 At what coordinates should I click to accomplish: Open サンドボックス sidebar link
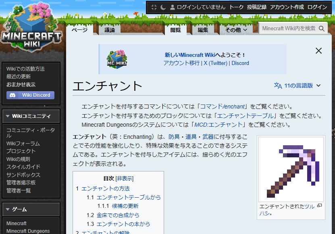(x=23, y=175)
